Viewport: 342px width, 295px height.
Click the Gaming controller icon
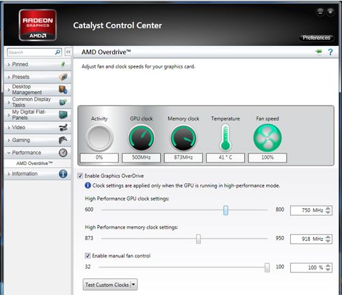click(x=63, y=140)
